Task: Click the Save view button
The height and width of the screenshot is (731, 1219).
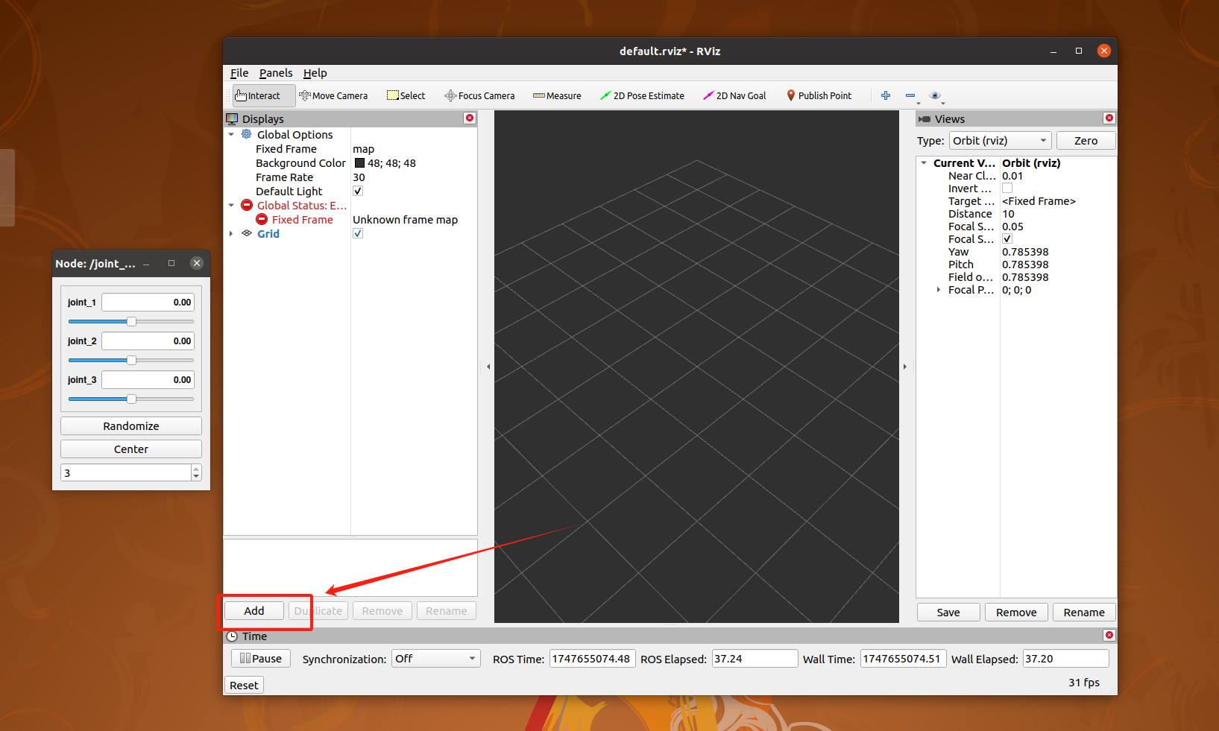Action: [948, 612]
